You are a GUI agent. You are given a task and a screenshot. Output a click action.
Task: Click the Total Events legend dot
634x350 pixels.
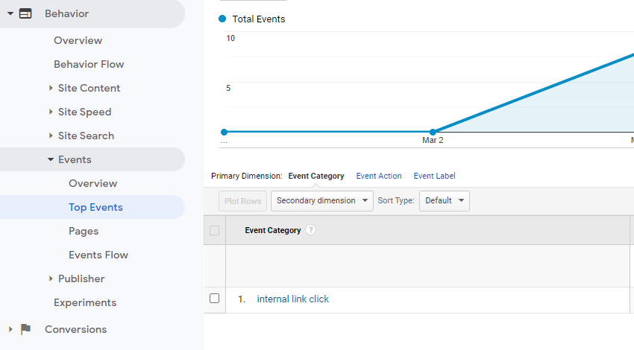tap(222, 19)
